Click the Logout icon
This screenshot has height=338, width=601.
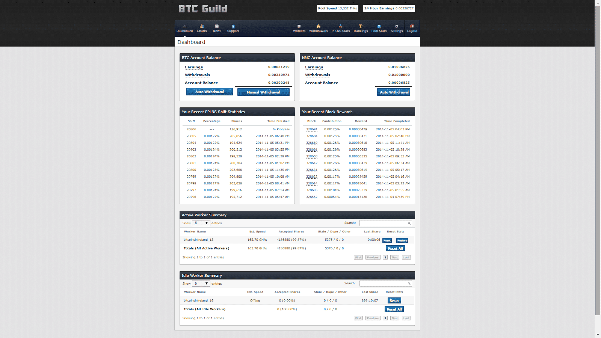point(412,26)
